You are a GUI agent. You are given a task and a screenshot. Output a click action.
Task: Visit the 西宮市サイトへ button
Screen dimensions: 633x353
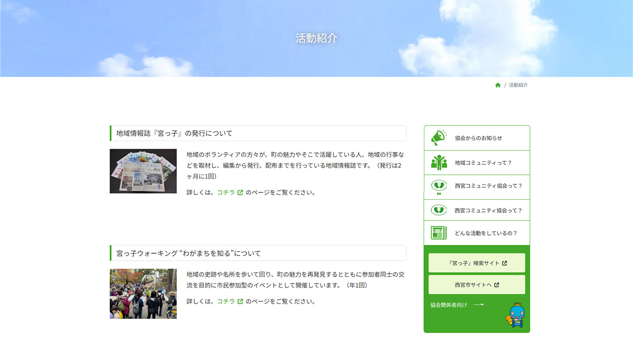click(x=477, y=285)
